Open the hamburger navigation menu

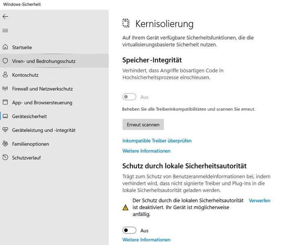pyautogui.click(x=5, y=31)
